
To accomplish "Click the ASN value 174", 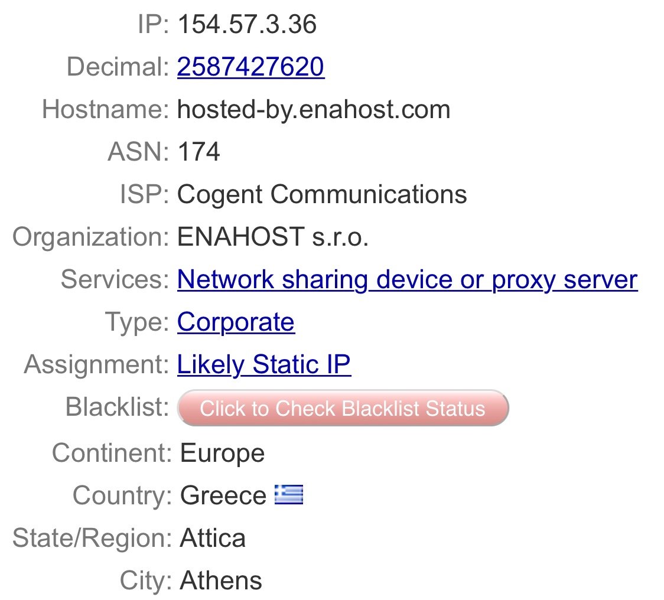I will point(198,152).
